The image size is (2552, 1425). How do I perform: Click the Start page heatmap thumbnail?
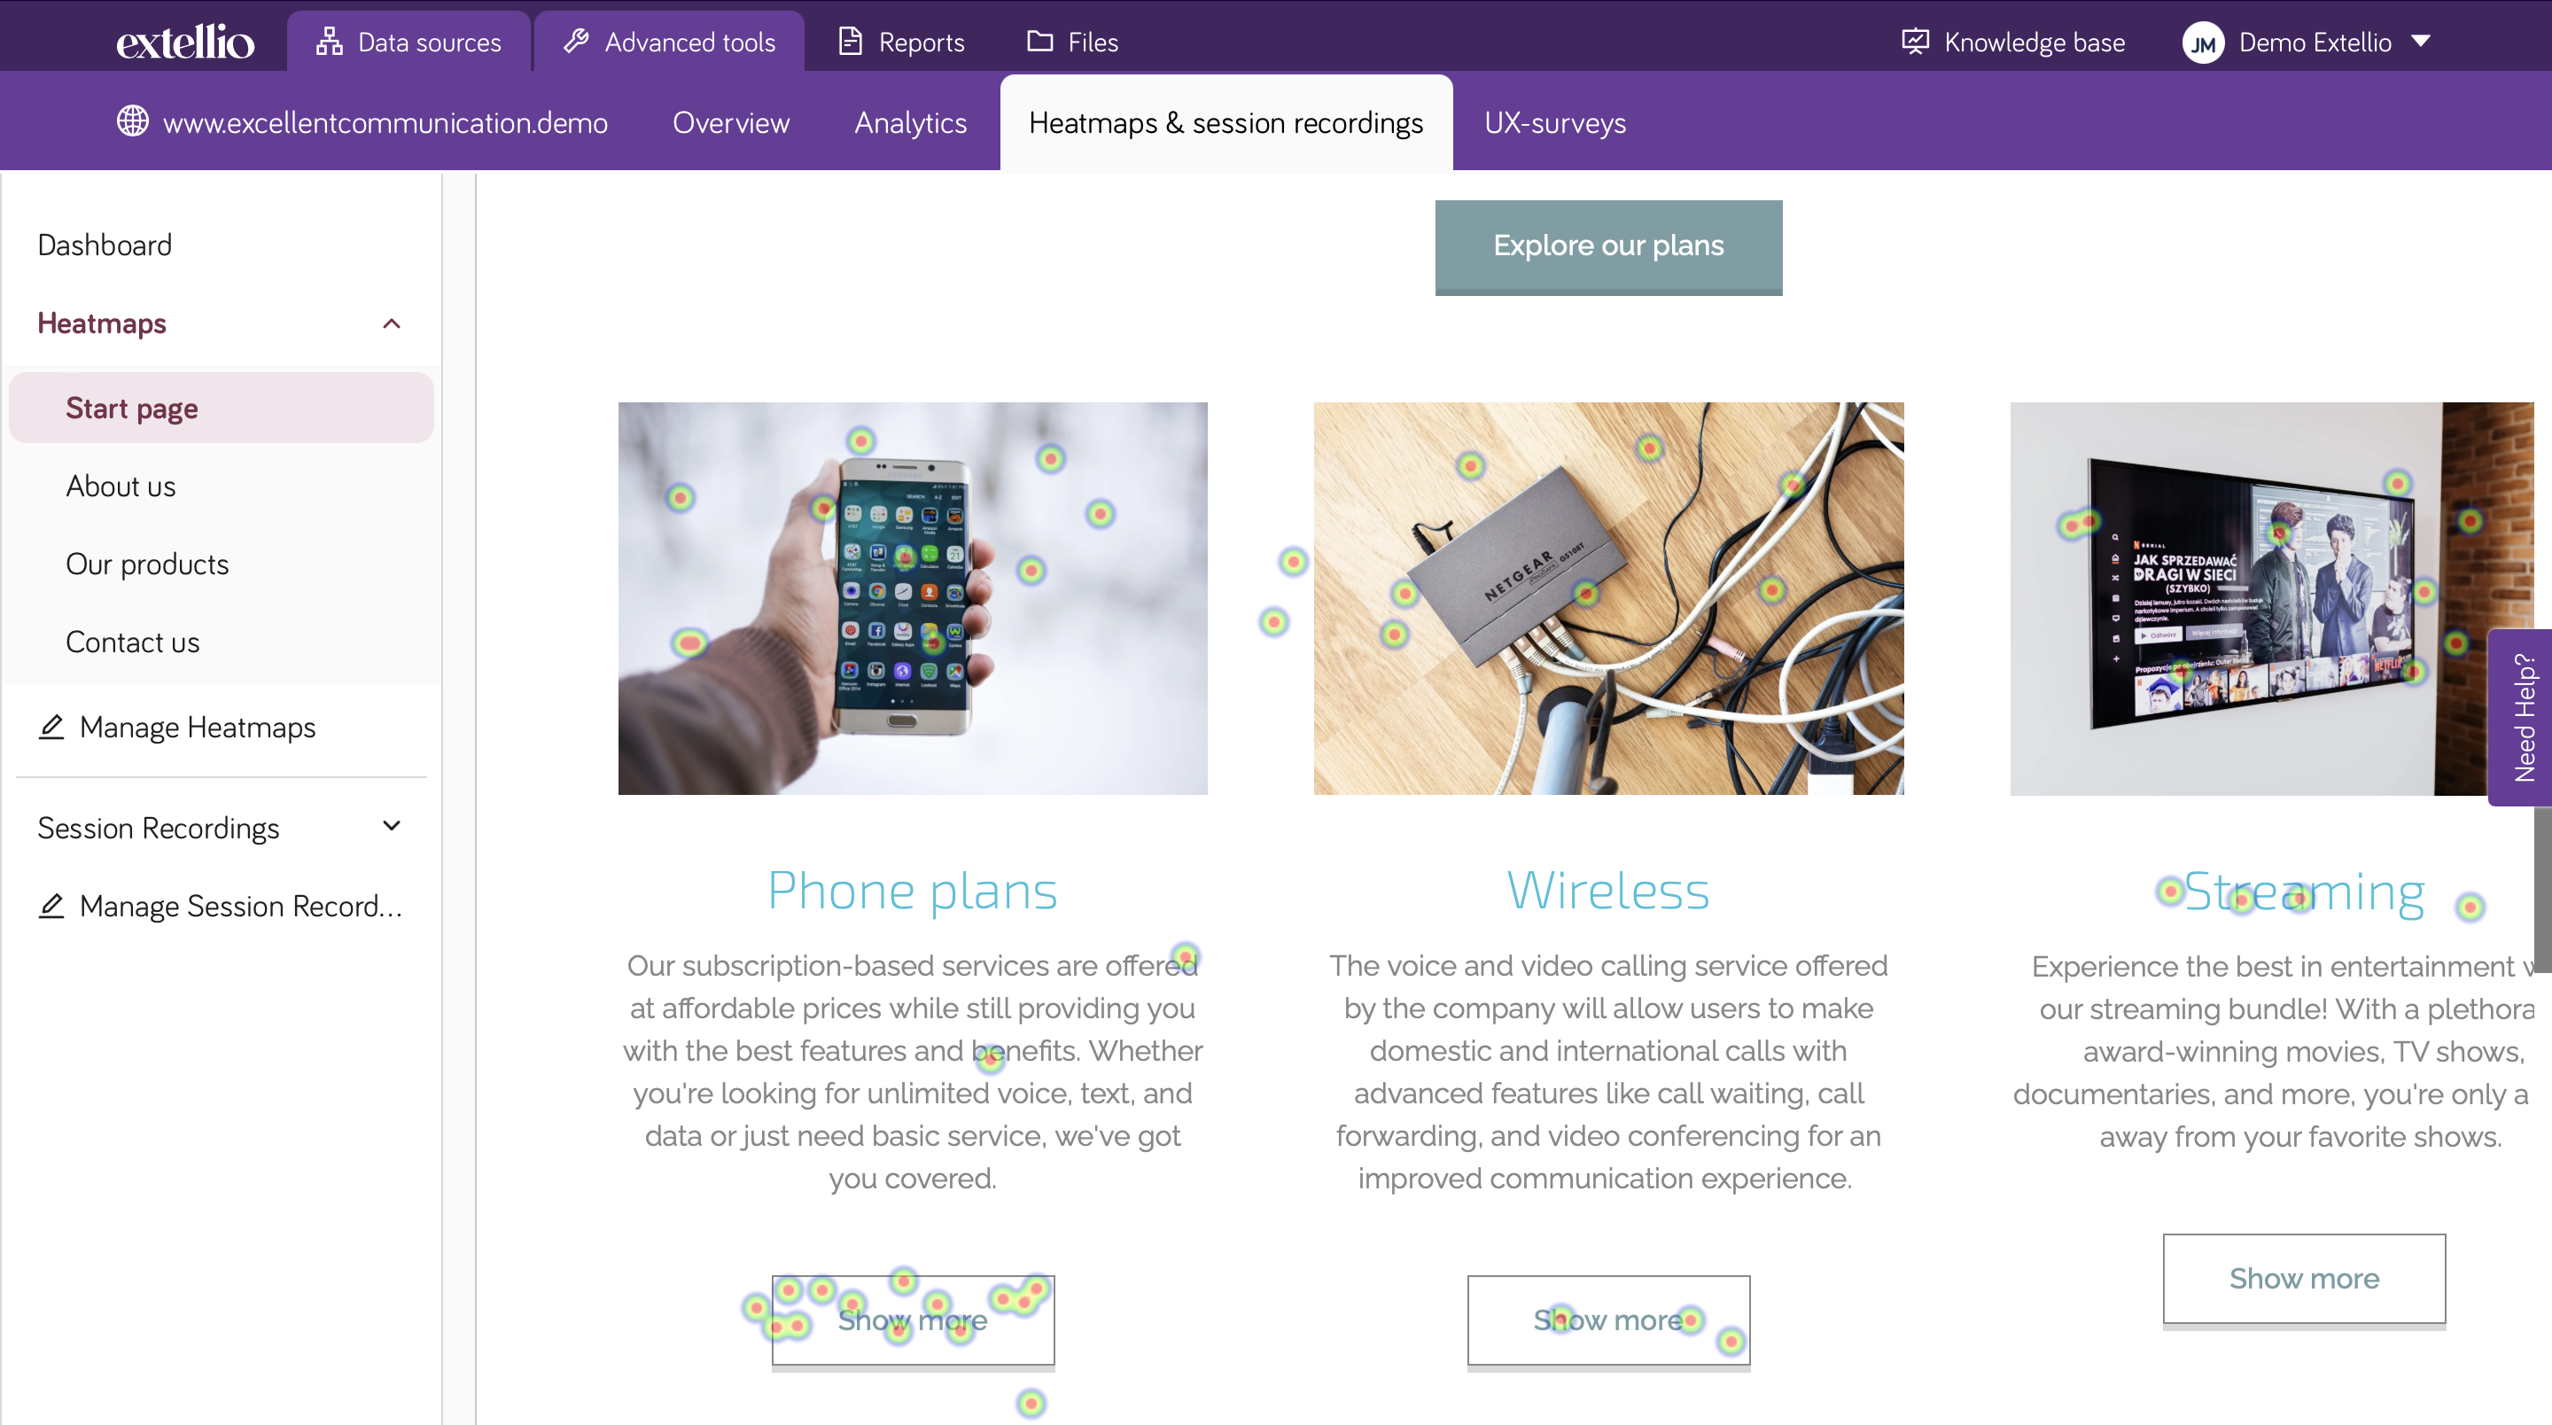pos(131,407)
